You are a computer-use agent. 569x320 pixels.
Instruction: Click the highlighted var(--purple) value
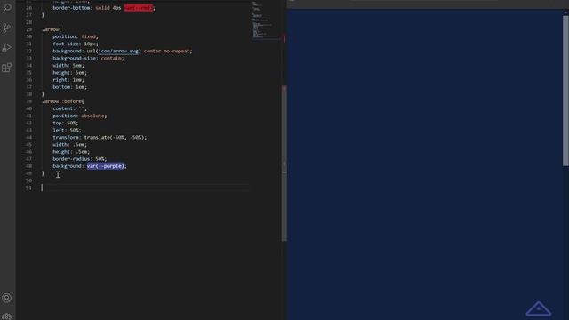coord(106,166)
